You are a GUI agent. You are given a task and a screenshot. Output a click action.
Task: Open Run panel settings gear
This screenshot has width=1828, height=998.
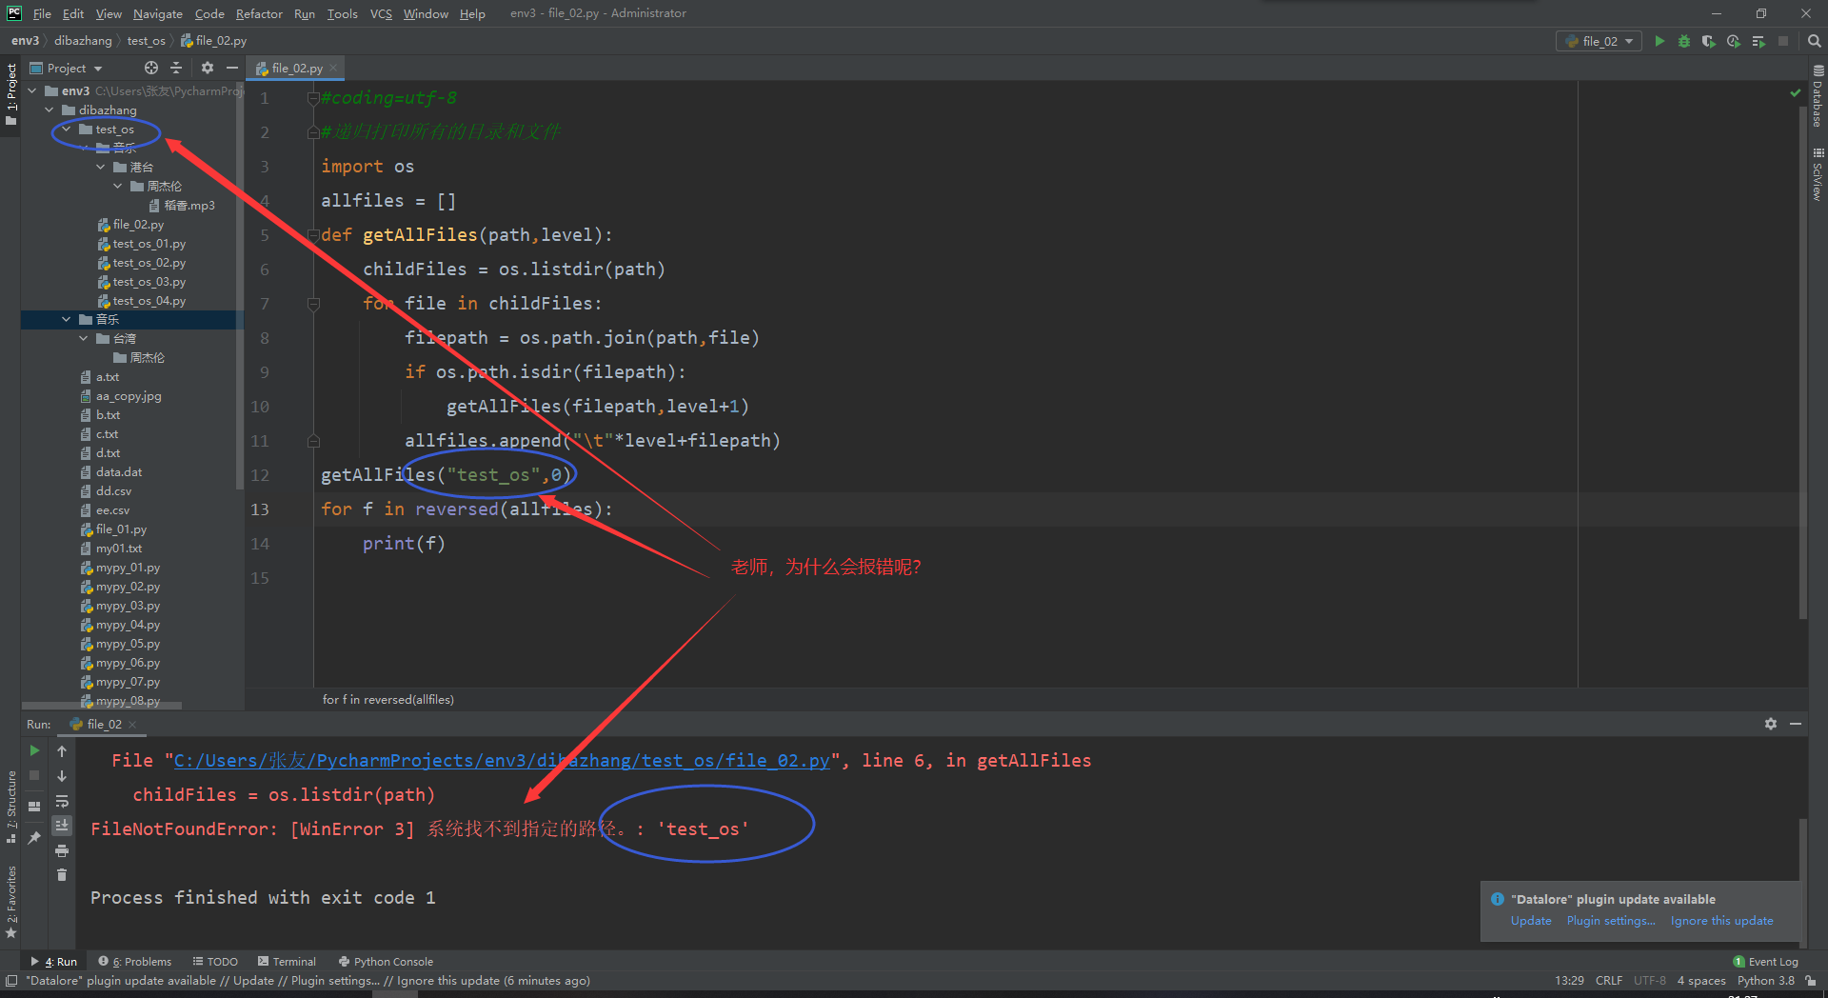click(x=1771, y=724)
